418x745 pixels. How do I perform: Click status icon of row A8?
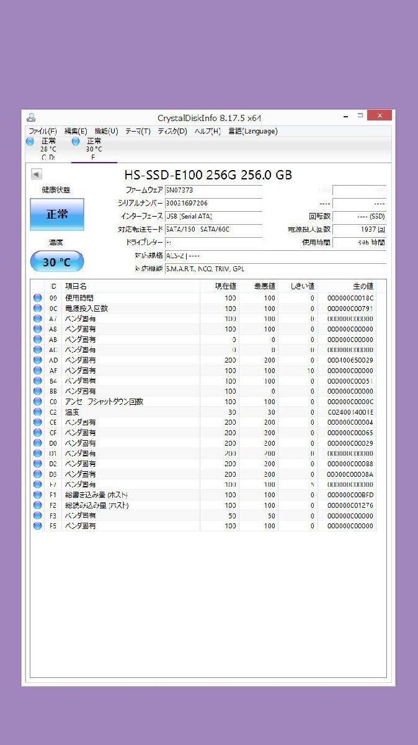38,329
